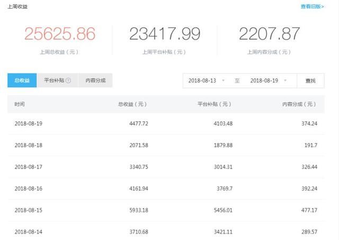The height and width of the screenshot is (240, 339).
Task: Click platform subsidy value 3769.7
Action: point(225,189)
